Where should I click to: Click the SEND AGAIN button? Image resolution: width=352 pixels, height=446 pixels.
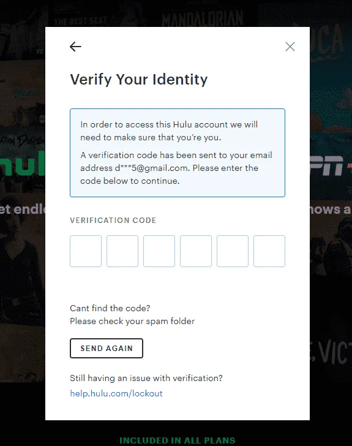107,348
